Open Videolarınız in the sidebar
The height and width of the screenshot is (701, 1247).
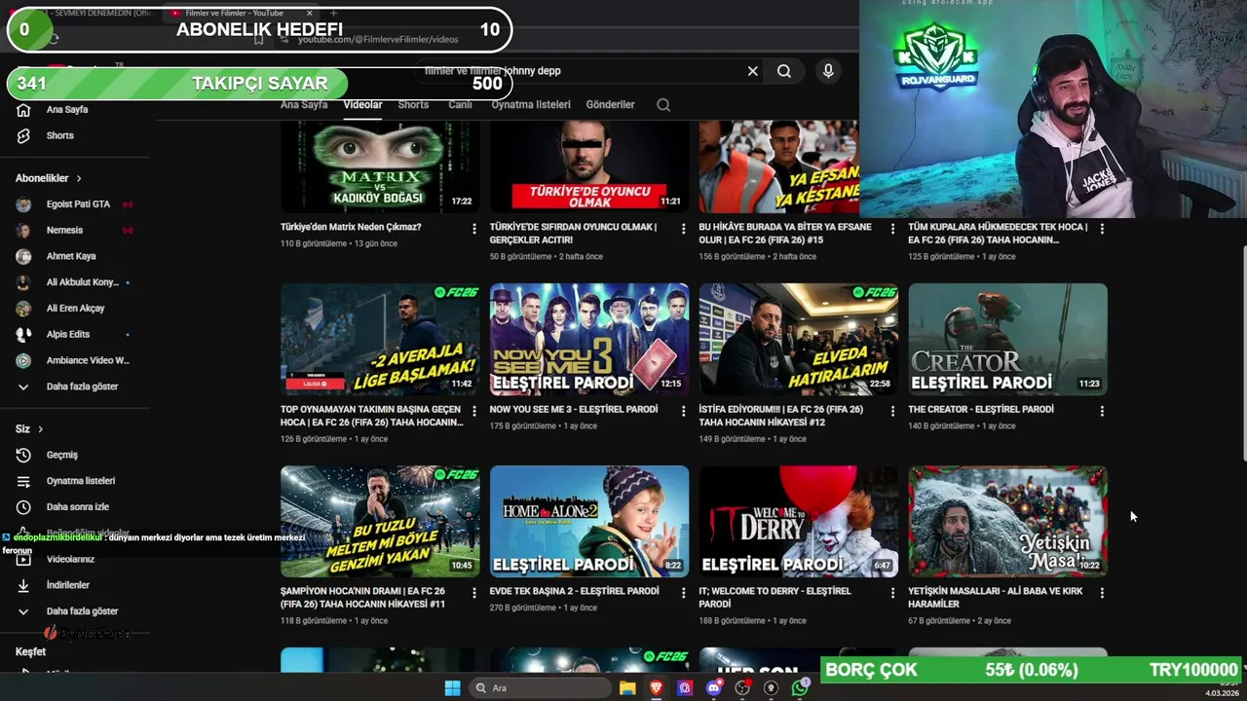point(70,560)
